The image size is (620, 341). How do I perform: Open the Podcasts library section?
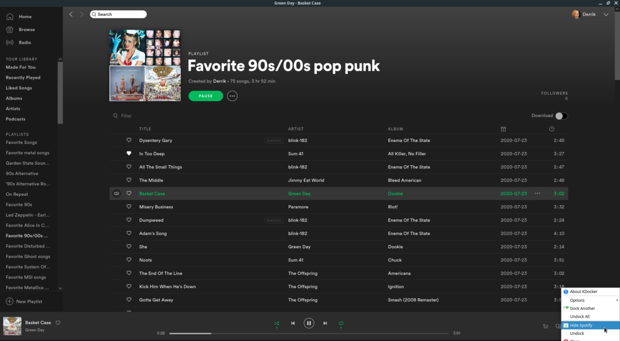16,119
